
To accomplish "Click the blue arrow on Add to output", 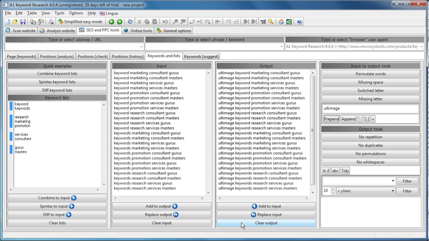I will 175,206.
